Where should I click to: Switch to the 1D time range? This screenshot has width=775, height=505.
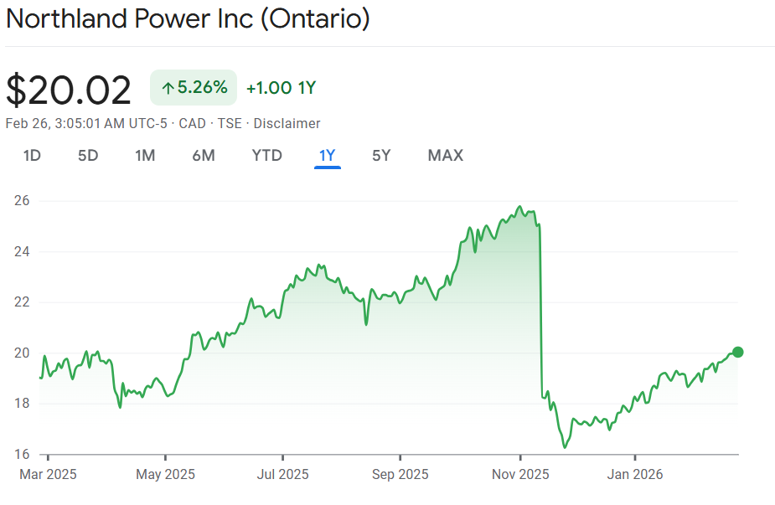click(x=32, y=155)
